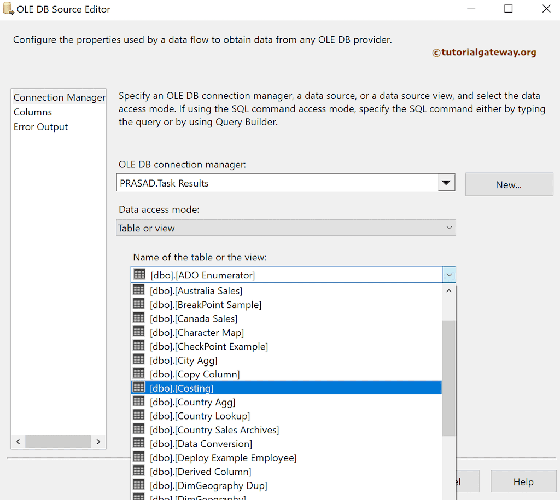
Task: Collapse the table name dropdown list
Action: pos(448,274)
